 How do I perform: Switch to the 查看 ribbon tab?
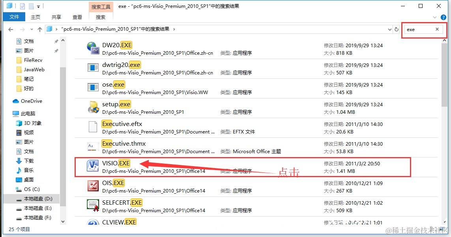pyautogui.click(x=77, y=17)
